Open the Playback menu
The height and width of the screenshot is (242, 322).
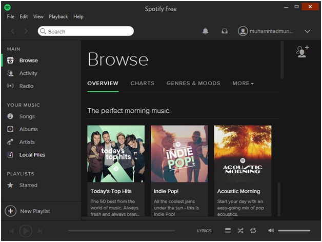[58, 16]
